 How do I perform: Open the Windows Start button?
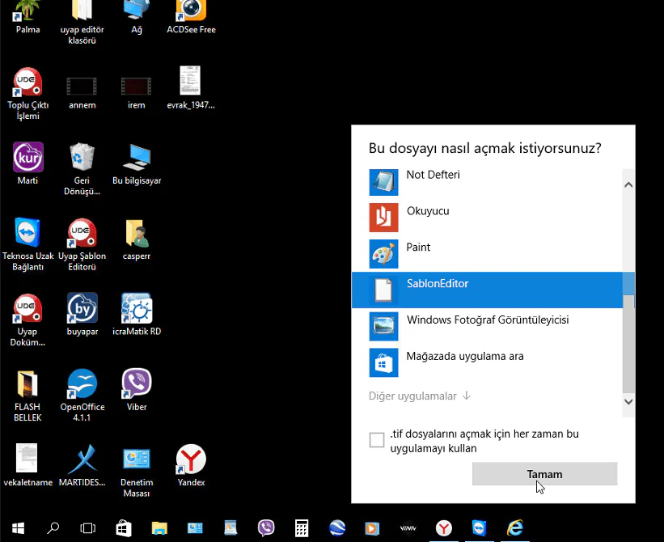click(x=18, y=528)
